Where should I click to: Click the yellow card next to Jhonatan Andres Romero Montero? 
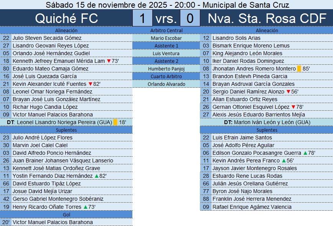coord(299,69)
